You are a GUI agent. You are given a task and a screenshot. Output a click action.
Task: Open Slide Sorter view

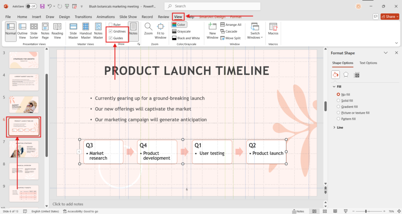pos(34,31)
